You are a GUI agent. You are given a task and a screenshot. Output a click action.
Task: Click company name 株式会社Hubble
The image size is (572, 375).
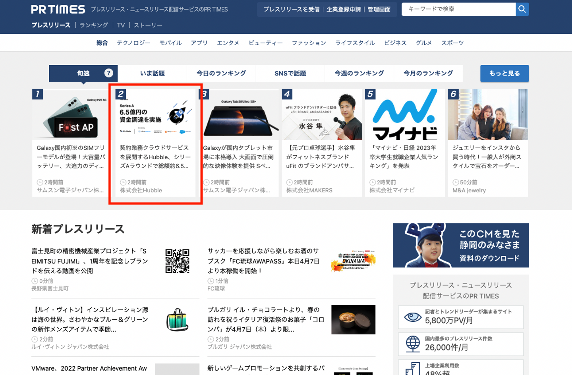point(141,190)
